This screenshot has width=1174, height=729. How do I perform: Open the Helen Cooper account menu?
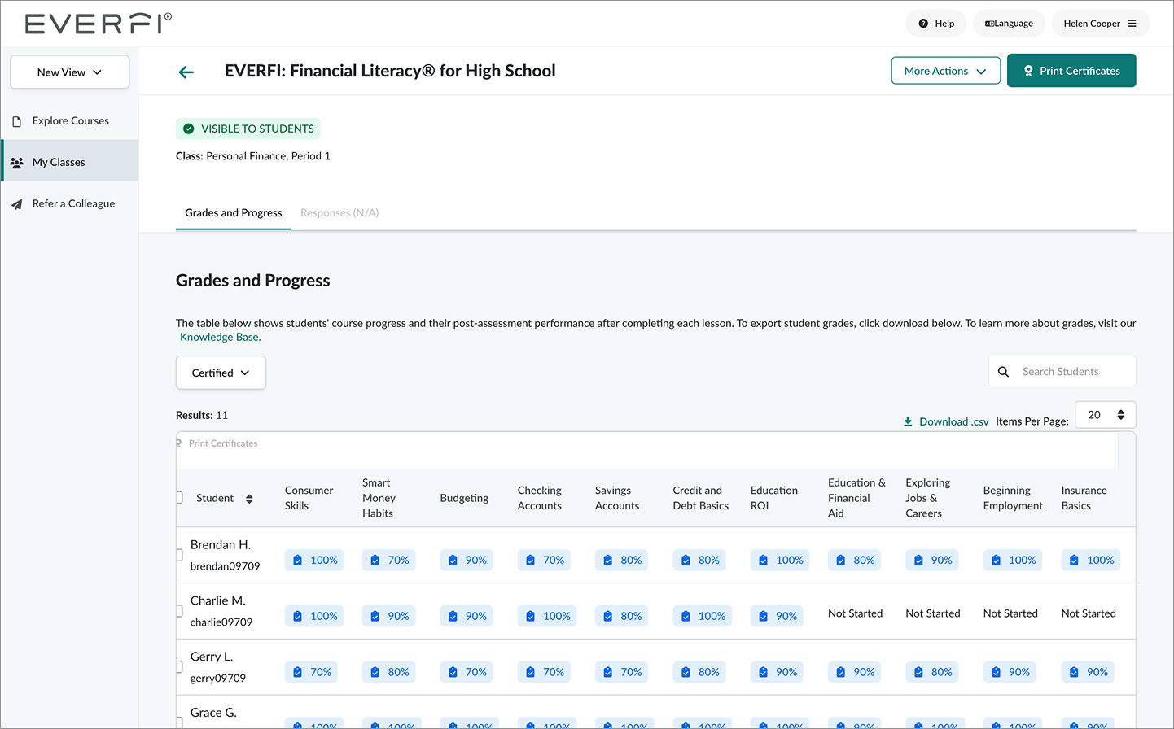[x=1101, y=24]
